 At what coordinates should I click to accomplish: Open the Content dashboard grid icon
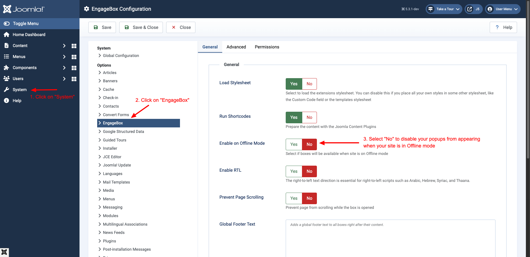pyautogui.click(x=74, y=46)
